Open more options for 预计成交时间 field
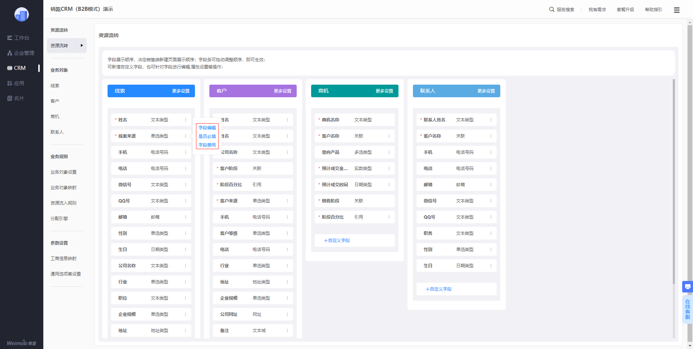The width and height of the screenshot is (693, 349). pyautogui.click(x=389, y=185)
